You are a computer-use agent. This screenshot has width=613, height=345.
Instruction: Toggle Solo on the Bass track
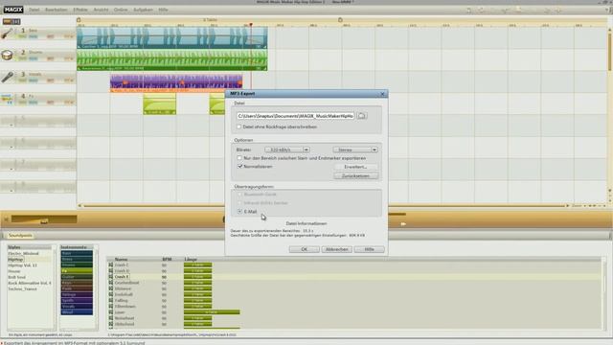point(23,36)
